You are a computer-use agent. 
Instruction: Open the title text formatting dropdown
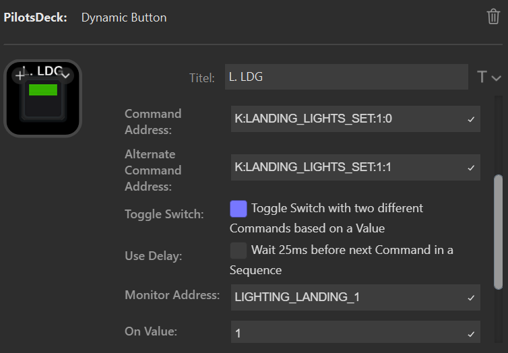point(489,77)
